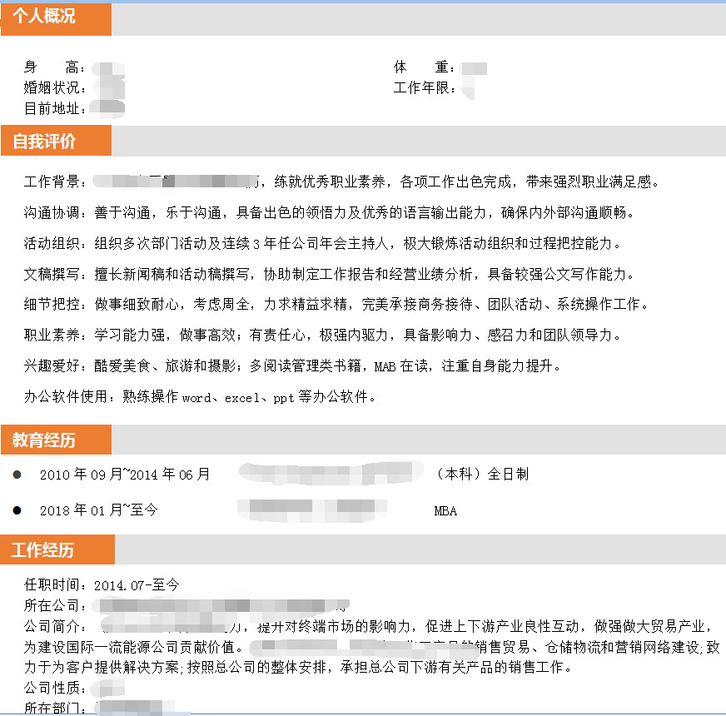Click the 体重 field label
This screenshot has height=716, width=726.
click(425, 68)
